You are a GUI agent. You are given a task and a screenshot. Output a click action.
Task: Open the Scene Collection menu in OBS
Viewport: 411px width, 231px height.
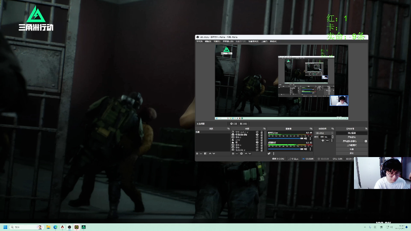tap(253, 41)
